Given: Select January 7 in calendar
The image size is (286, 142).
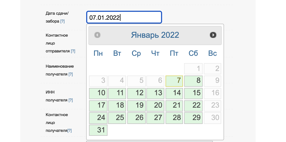Looking at the screenshot, I should coord(174,81).
